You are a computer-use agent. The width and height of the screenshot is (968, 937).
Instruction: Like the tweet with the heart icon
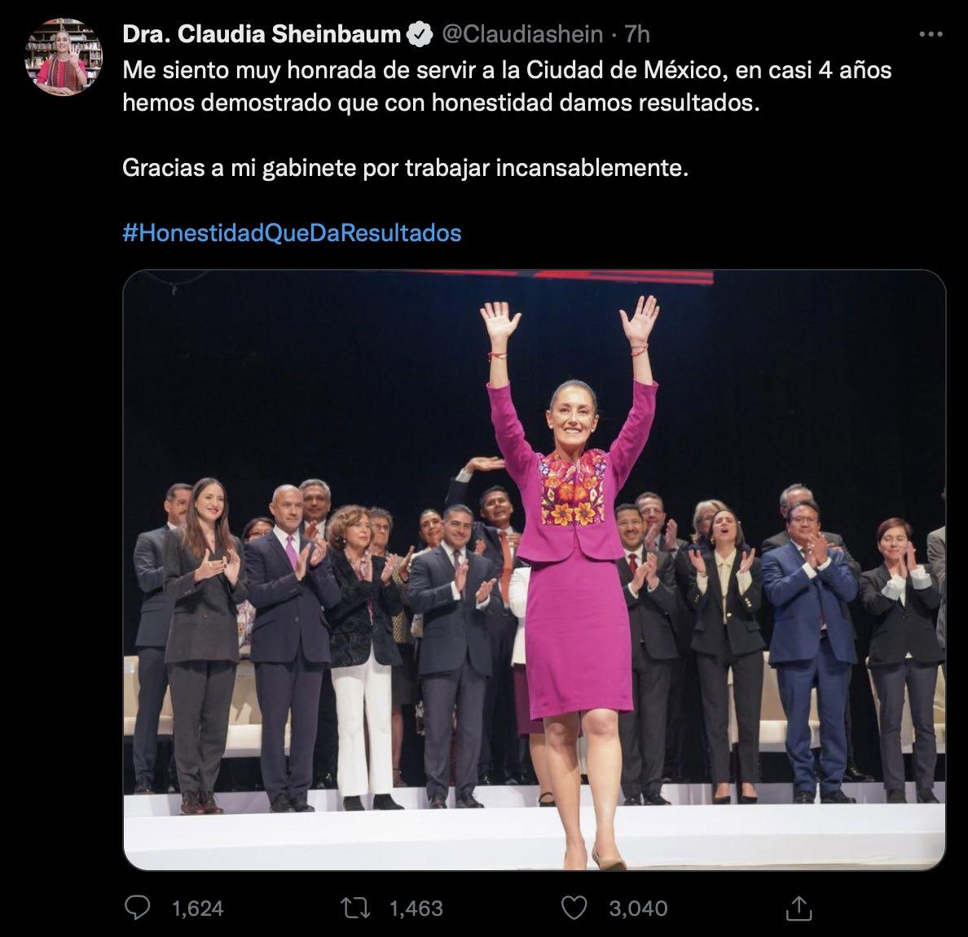[x=574, y=908]
